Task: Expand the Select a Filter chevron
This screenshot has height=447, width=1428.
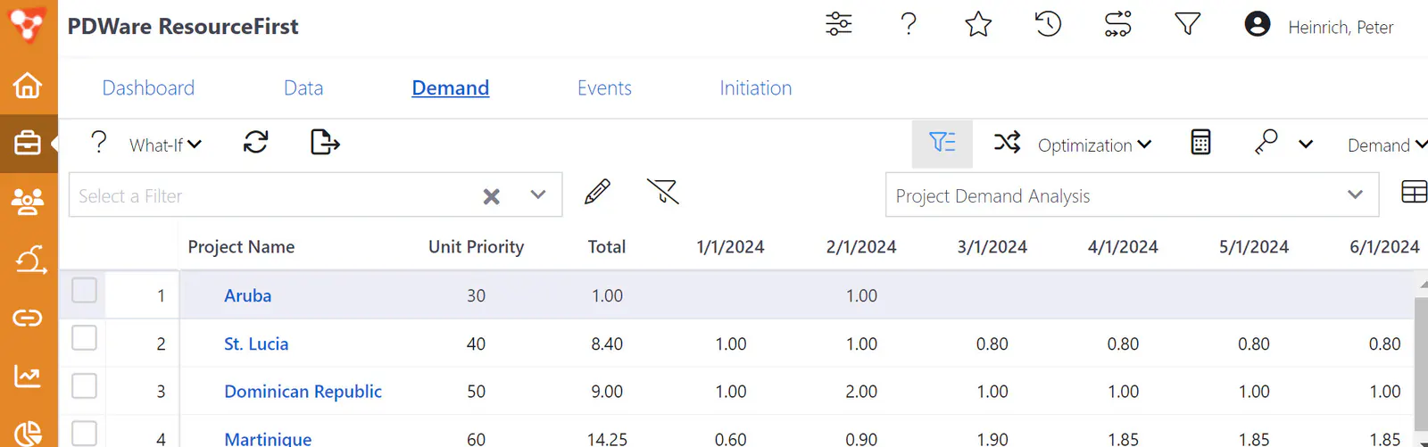Action: (x=537, y=195)
